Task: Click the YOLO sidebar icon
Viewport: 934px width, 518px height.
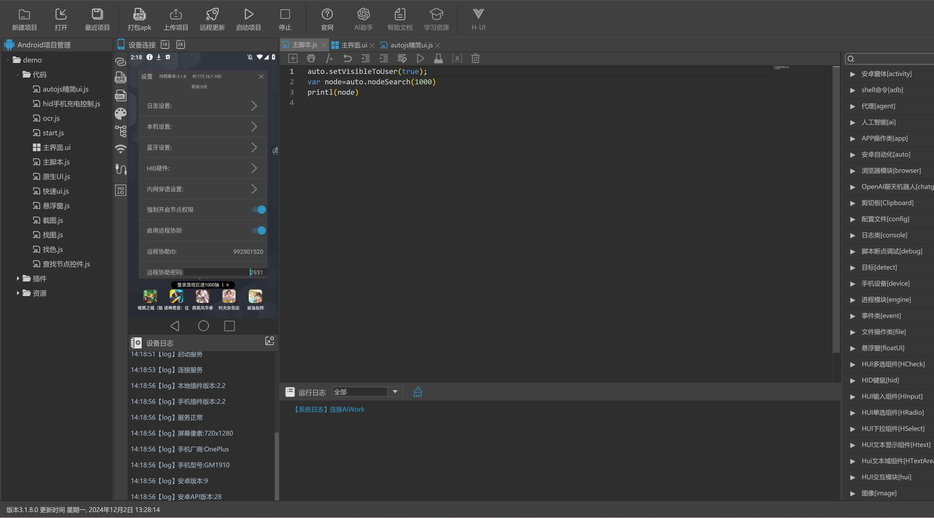Action: pos(121,190)
